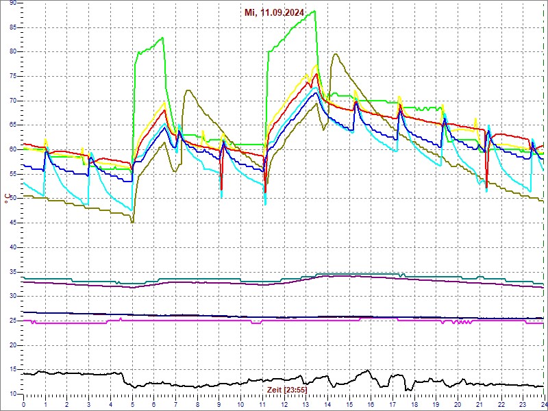The image size is (548, 411).
Task: Click the black bottom curve's bump near 16h
Action: click(368, 371)
